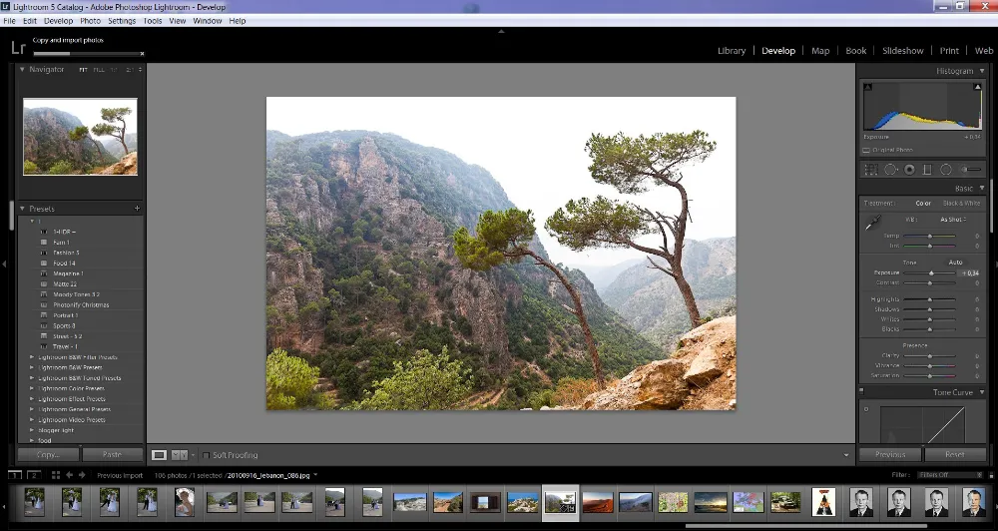Open toolbar content options arrow at right
998x531 pixels.
coord(846,455)
